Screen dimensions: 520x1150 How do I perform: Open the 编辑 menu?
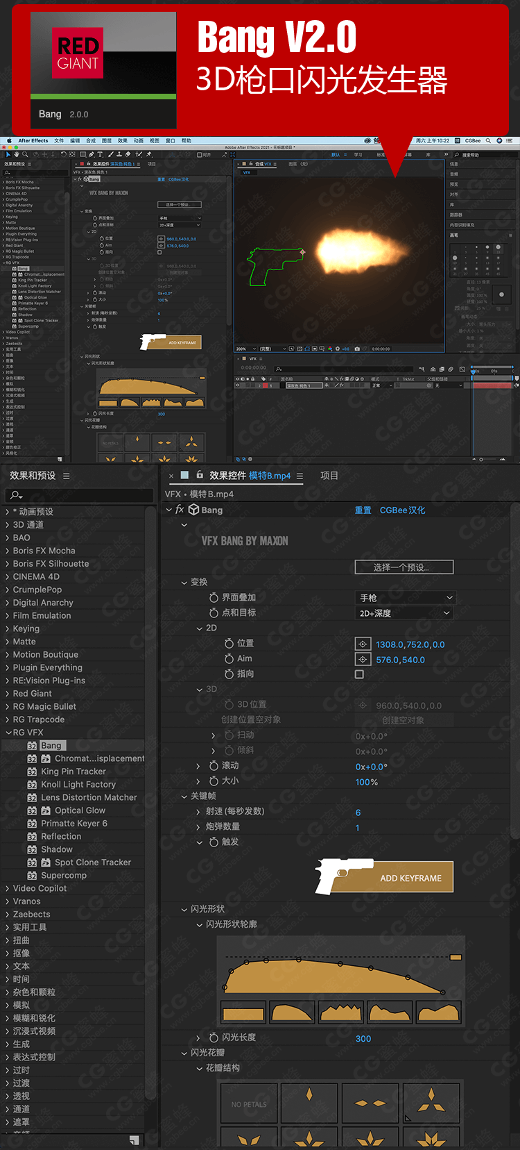[x=75, y=140]
